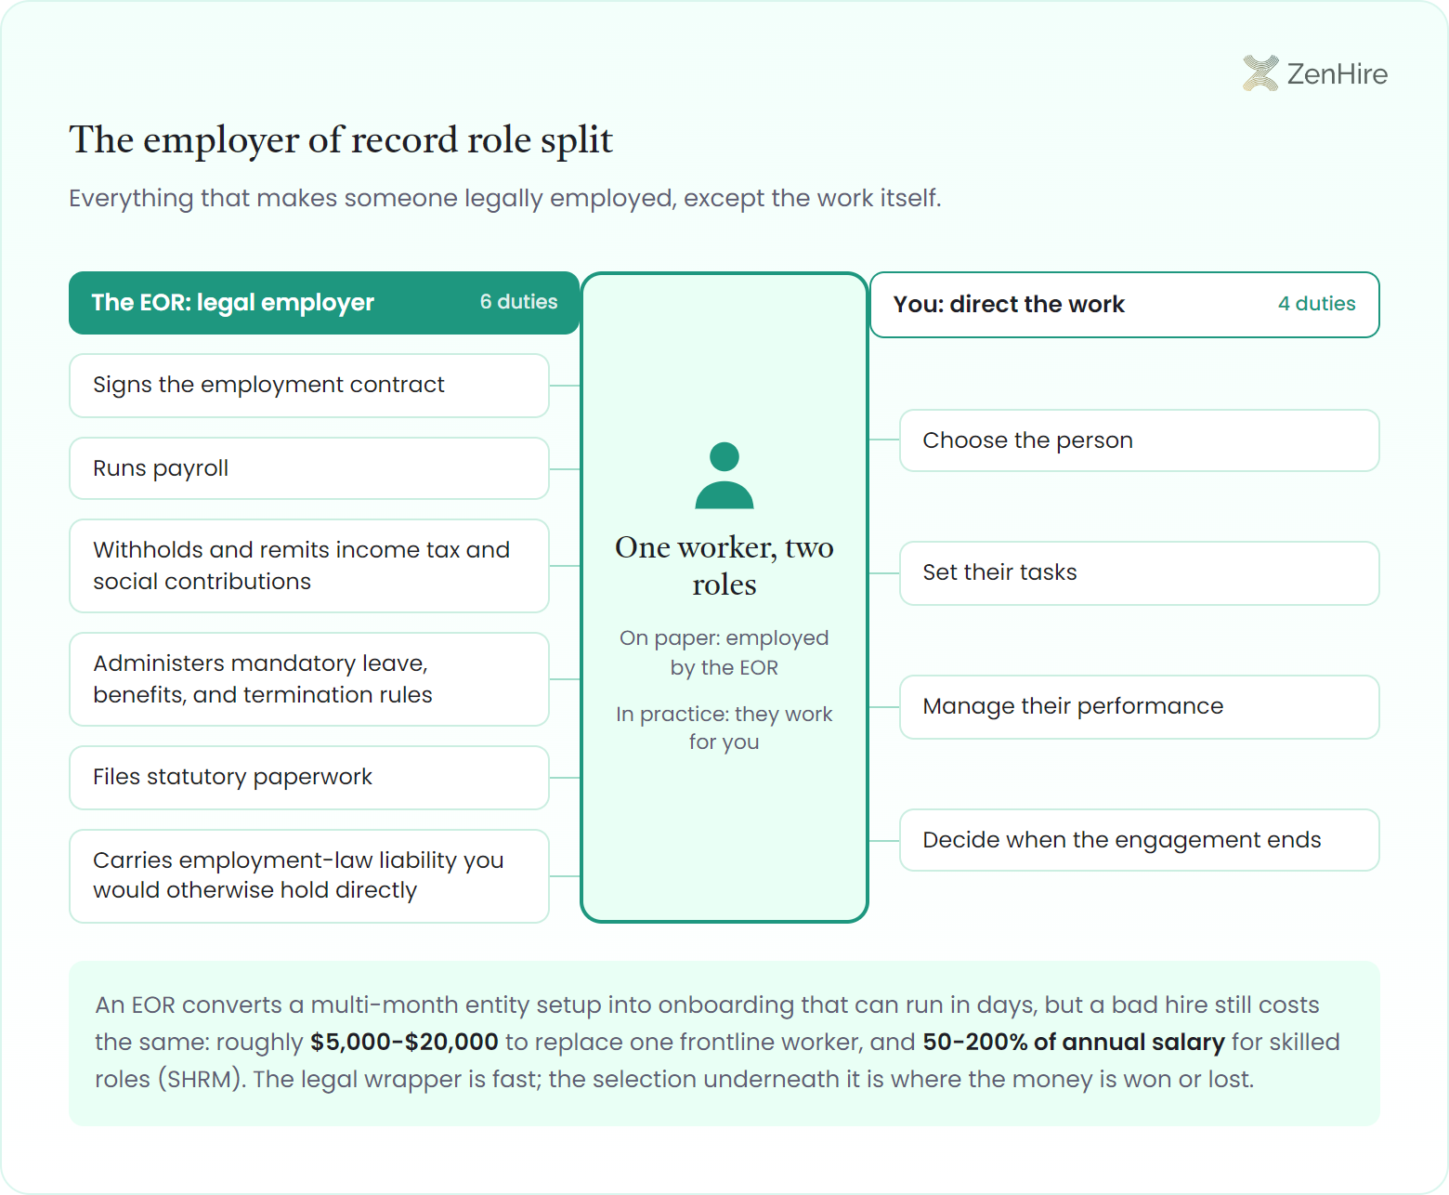Screen dimensions: 1449x1195
Task: Click the '(SHRM)' source mention
Action: 202,1079
